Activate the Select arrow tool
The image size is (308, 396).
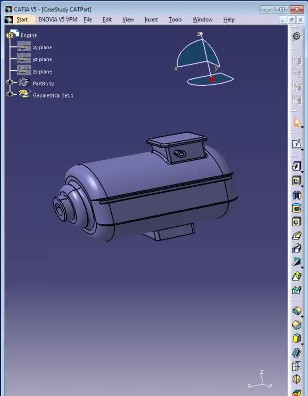pyautogui.click(x=297, y=122)
